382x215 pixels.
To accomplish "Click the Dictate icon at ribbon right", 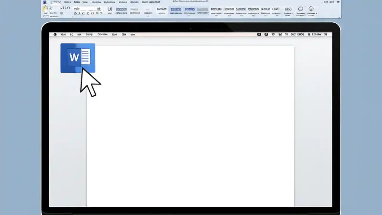I will [311, 9].
